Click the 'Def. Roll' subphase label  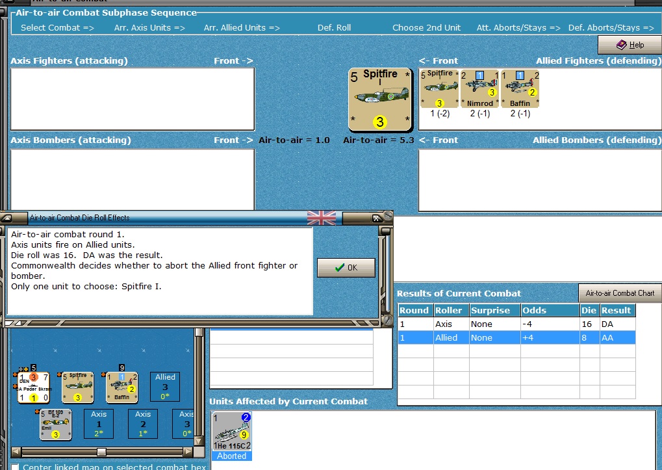334,27
